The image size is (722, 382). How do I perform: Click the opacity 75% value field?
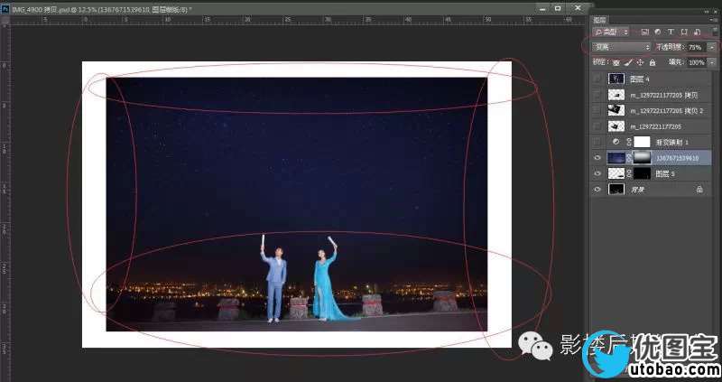pyautogui.click(x=696, y=47)
